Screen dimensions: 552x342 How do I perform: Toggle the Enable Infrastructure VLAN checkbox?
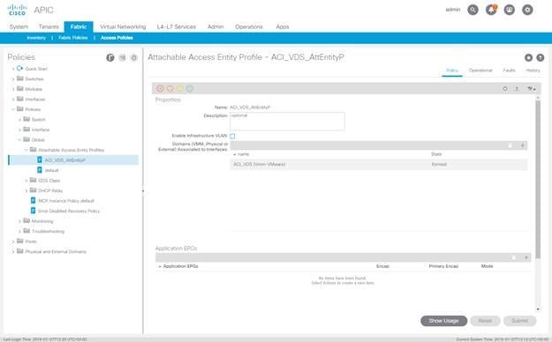pyautogui.click(x=232, y=136)
